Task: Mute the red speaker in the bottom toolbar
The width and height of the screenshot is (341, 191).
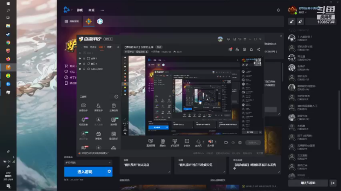Action: click(211, 142)
